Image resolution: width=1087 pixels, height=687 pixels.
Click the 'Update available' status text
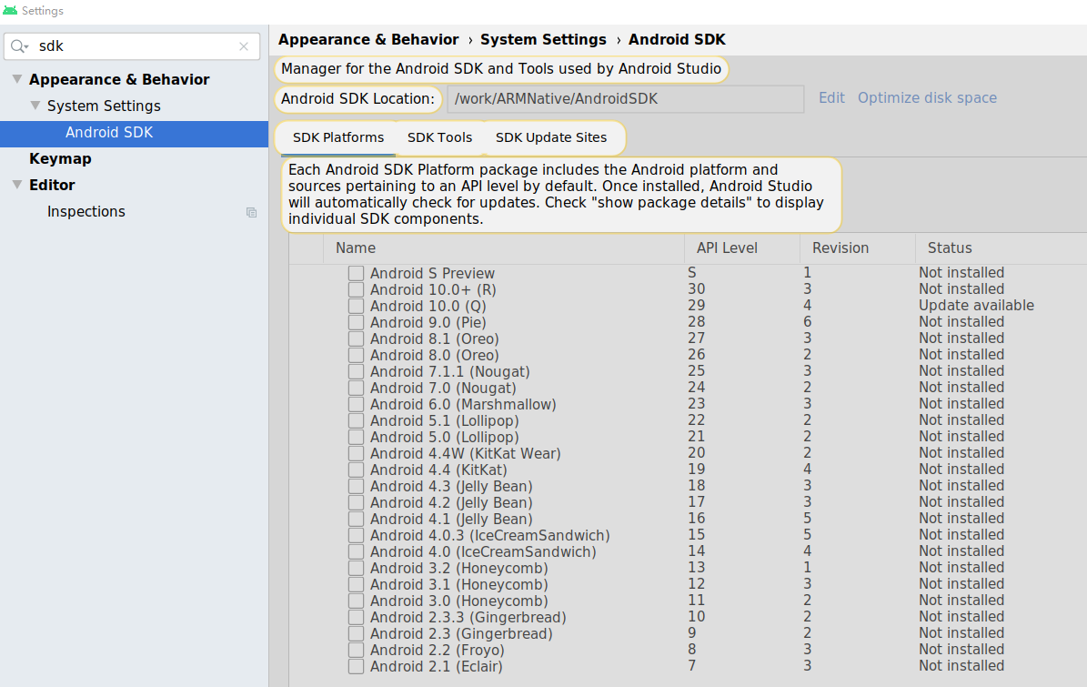976,306
